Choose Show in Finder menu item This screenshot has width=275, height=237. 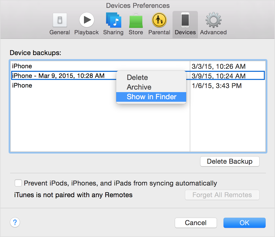coord(151,97)
